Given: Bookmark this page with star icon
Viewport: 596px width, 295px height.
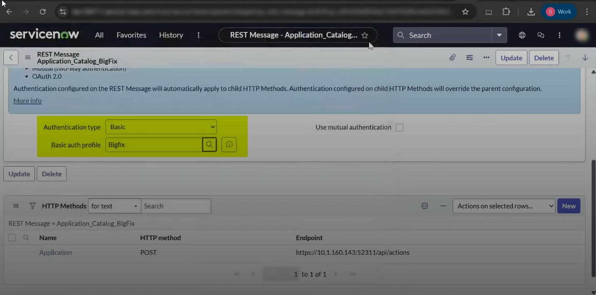Looking at the screenshot, I should [x=465, y=12].
